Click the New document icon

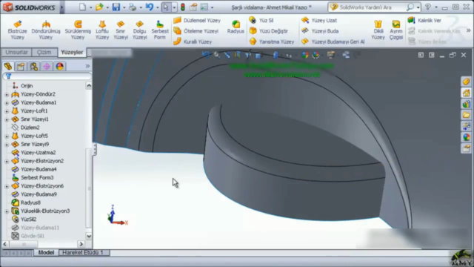[x=82, y=7]
